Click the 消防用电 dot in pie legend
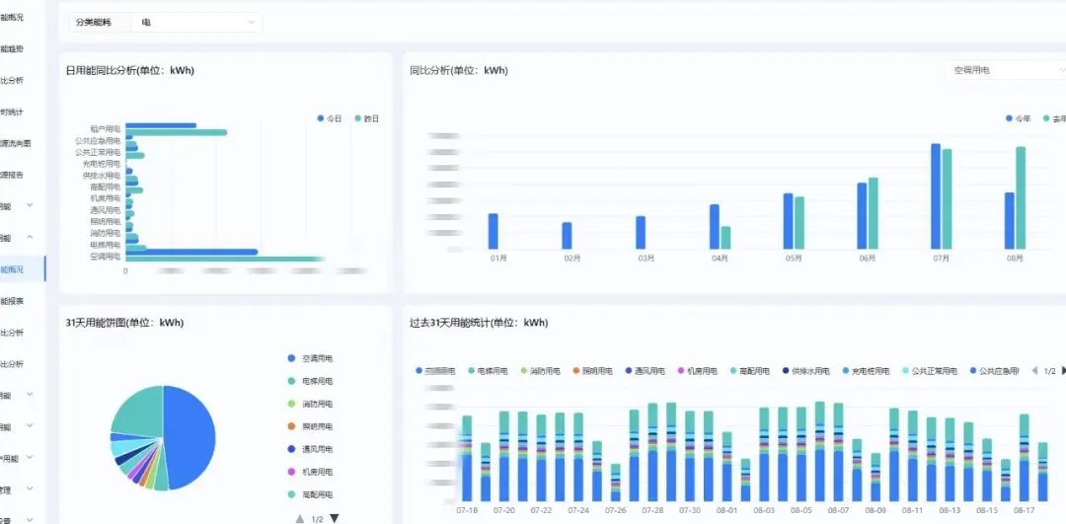This screenshot has height=524, width=1066. [x=291, y=404]
